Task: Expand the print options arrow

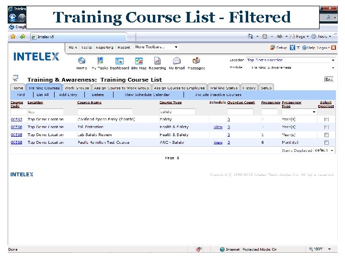Action: (286, 36)
